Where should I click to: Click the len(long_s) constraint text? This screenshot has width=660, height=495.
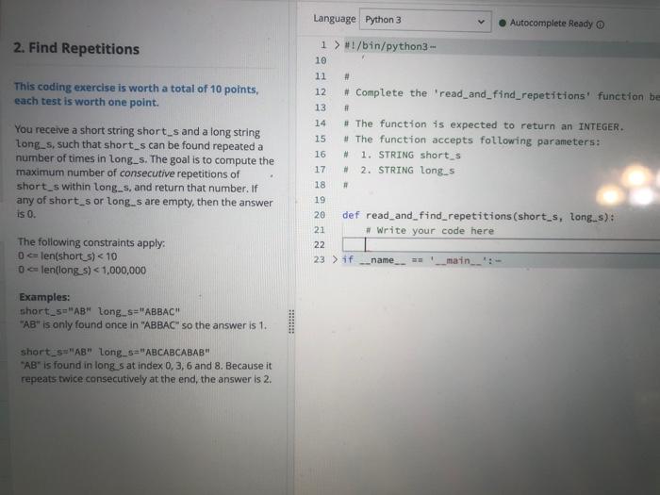pos(83,270)
